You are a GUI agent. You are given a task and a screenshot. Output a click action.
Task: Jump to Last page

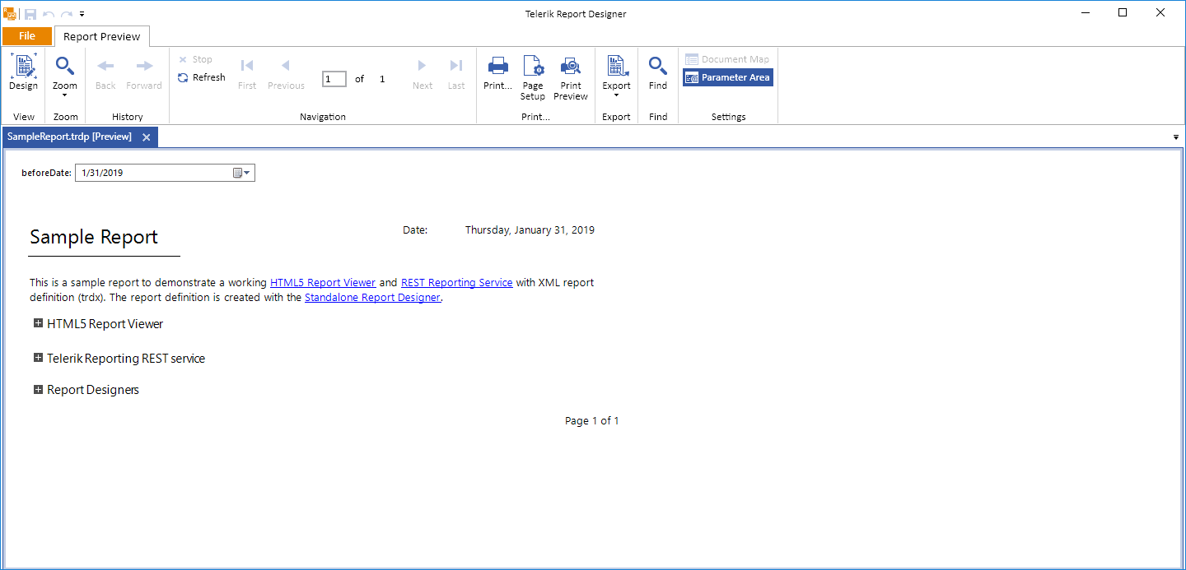(x=456, y=73)
